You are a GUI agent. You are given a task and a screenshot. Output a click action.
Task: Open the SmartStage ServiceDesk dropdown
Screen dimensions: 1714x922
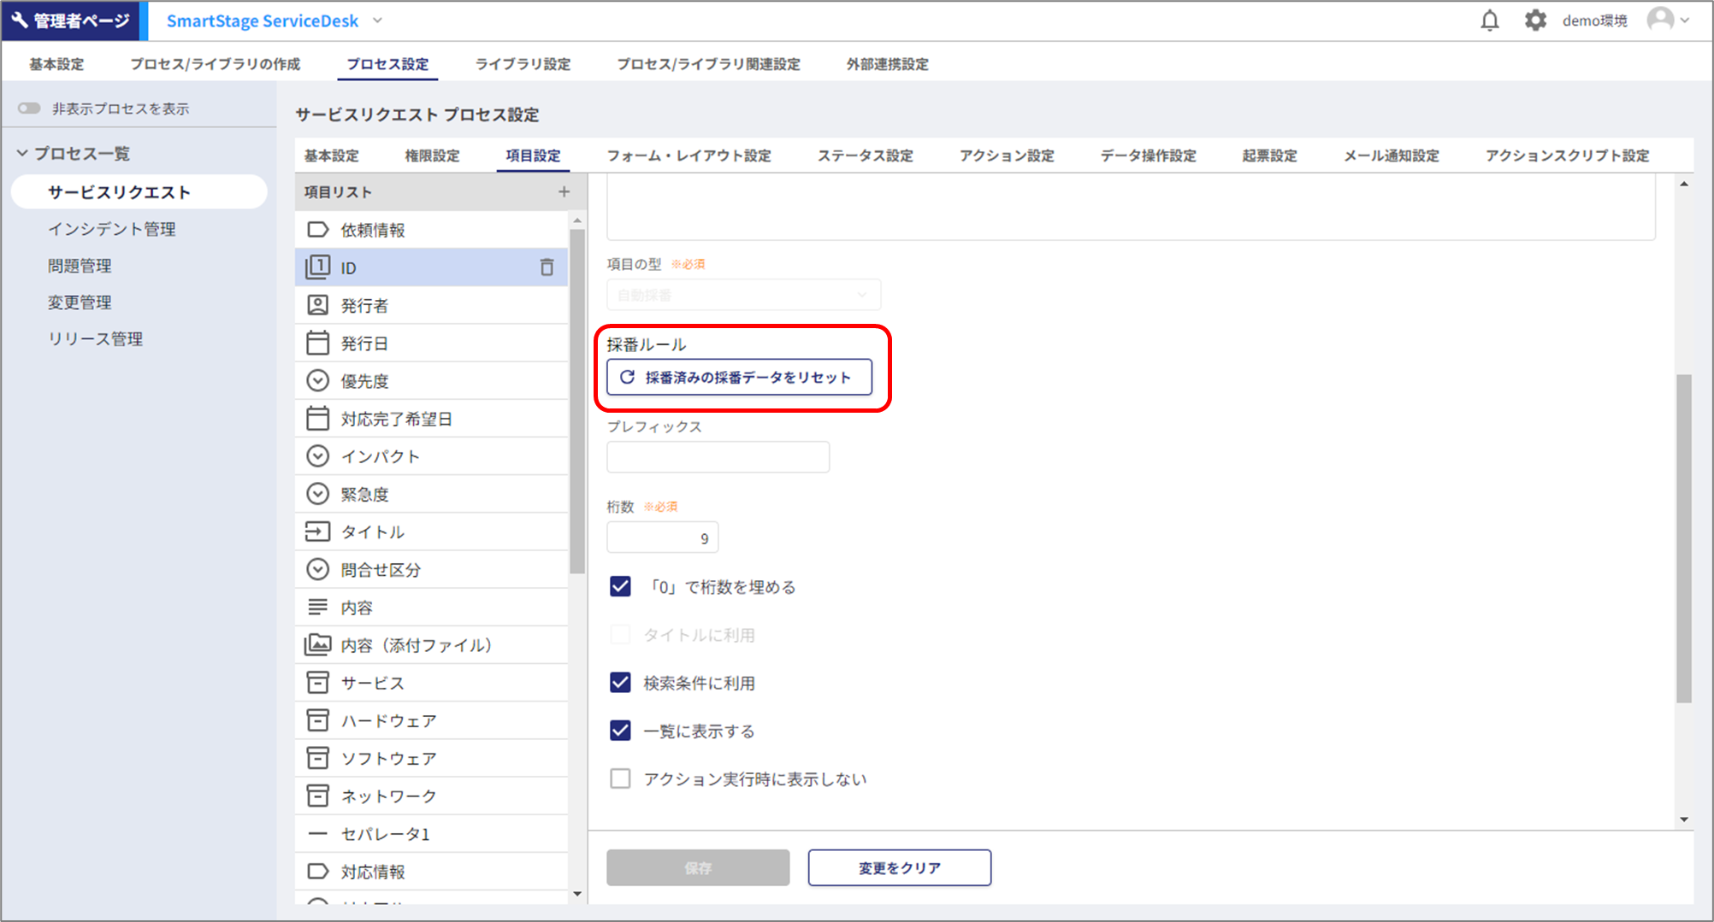point(377,21)
